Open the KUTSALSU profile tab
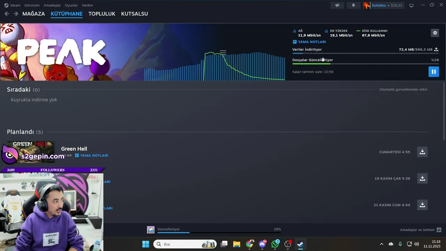 (134, 14)
